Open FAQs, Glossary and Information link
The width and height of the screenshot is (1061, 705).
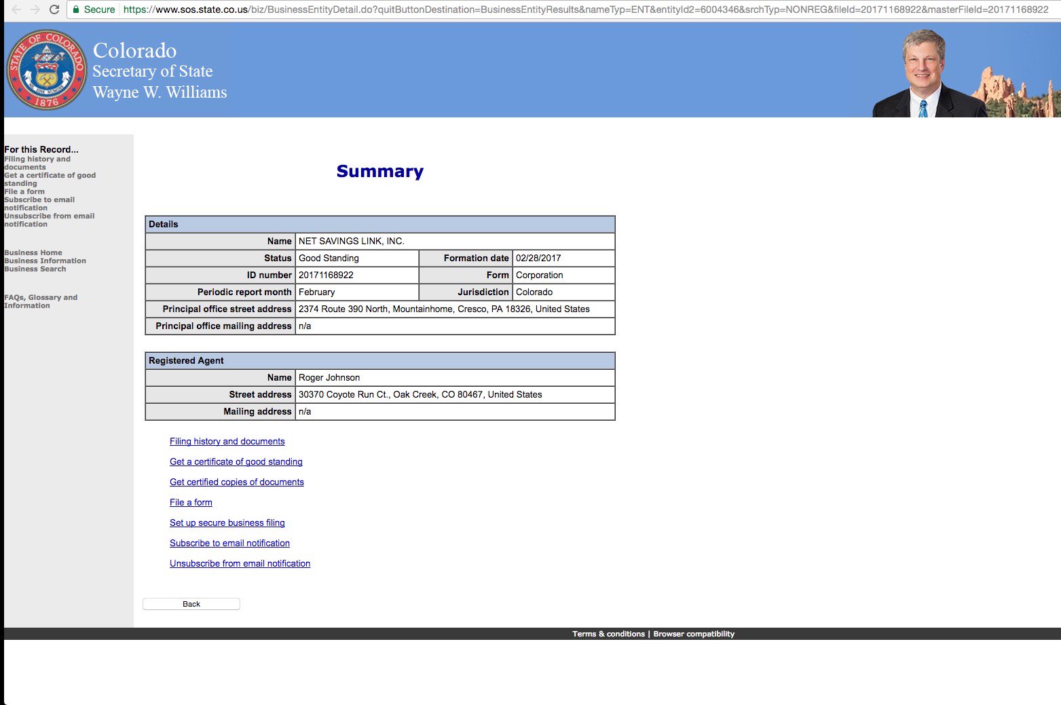[x=41, y=301]
